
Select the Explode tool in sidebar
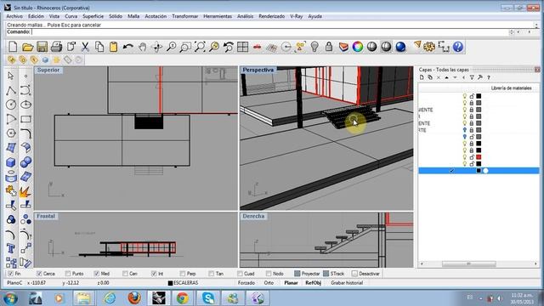25,191
